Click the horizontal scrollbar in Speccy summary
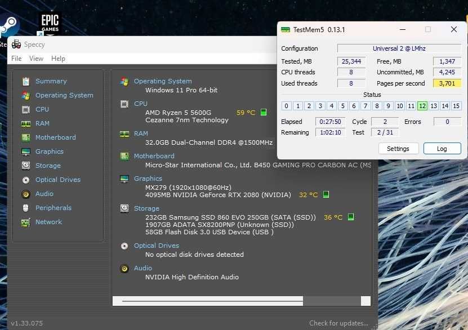The height and width of the screenshot is (330, 468). point(242,301)
